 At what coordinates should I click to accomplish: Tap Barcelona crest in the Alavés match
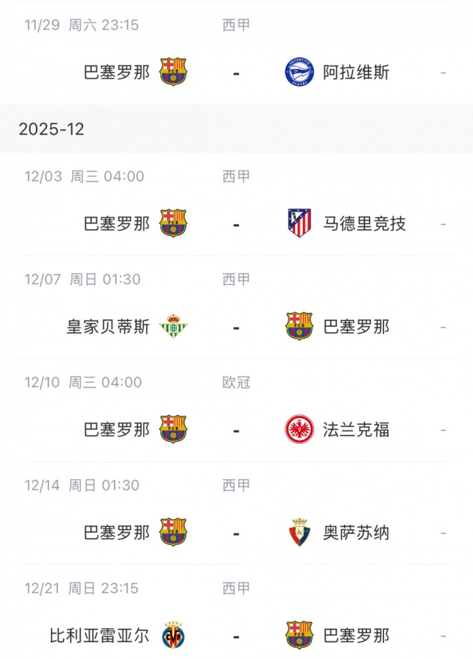coord(173,72)
